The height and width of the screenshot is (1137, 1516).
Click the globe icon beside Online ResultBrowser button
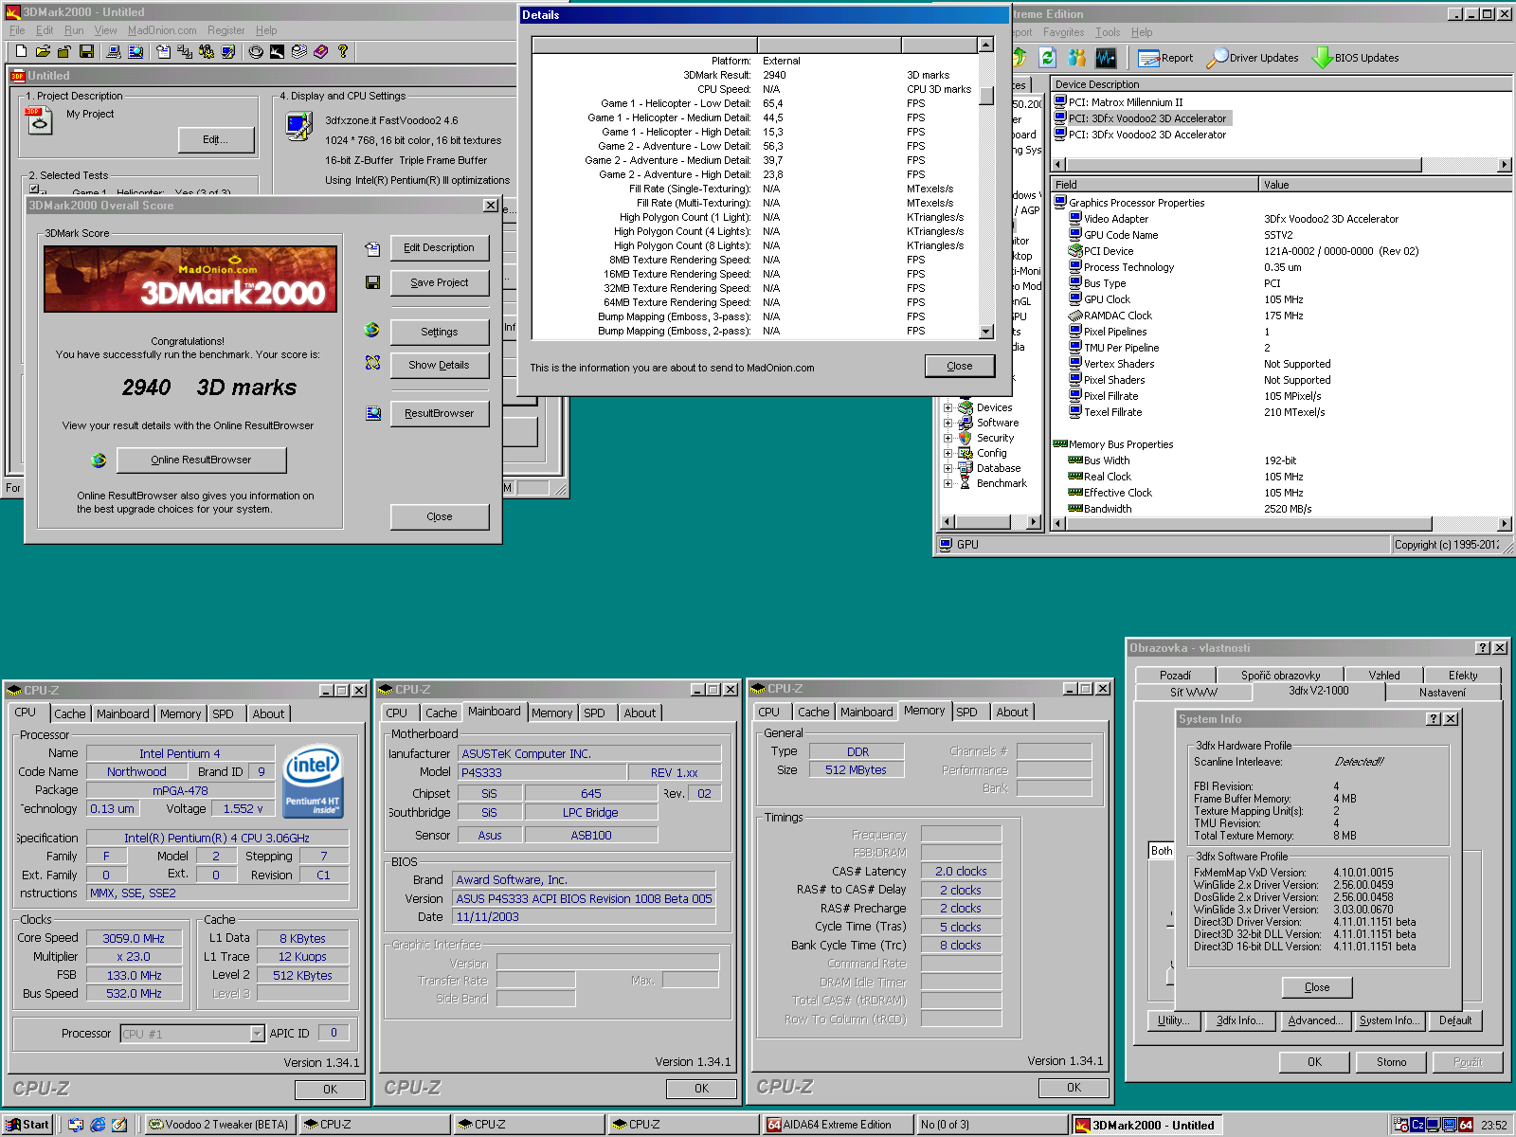tap(99, 460)
